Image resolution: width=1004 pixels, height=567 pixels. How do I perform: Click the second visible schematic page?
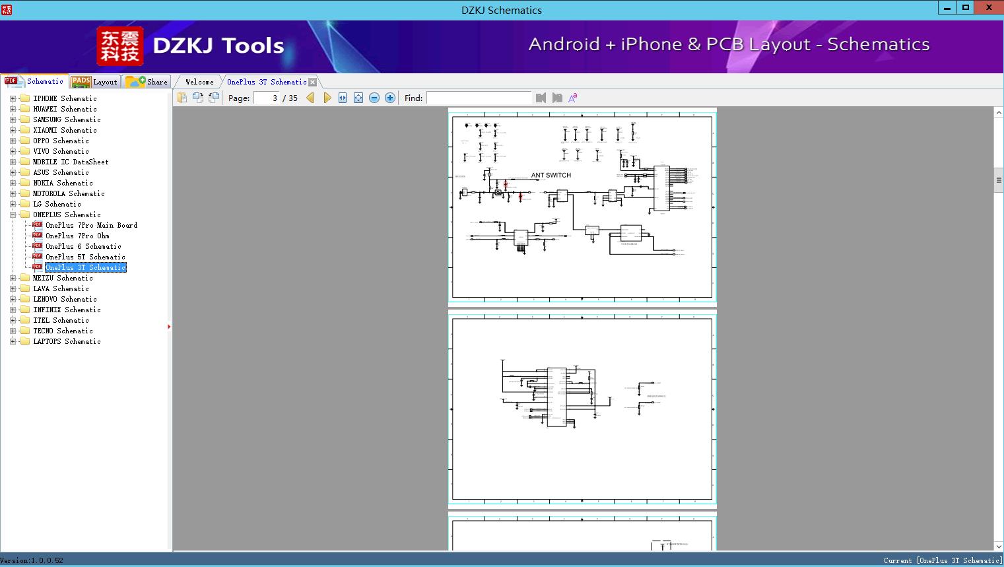582,409
